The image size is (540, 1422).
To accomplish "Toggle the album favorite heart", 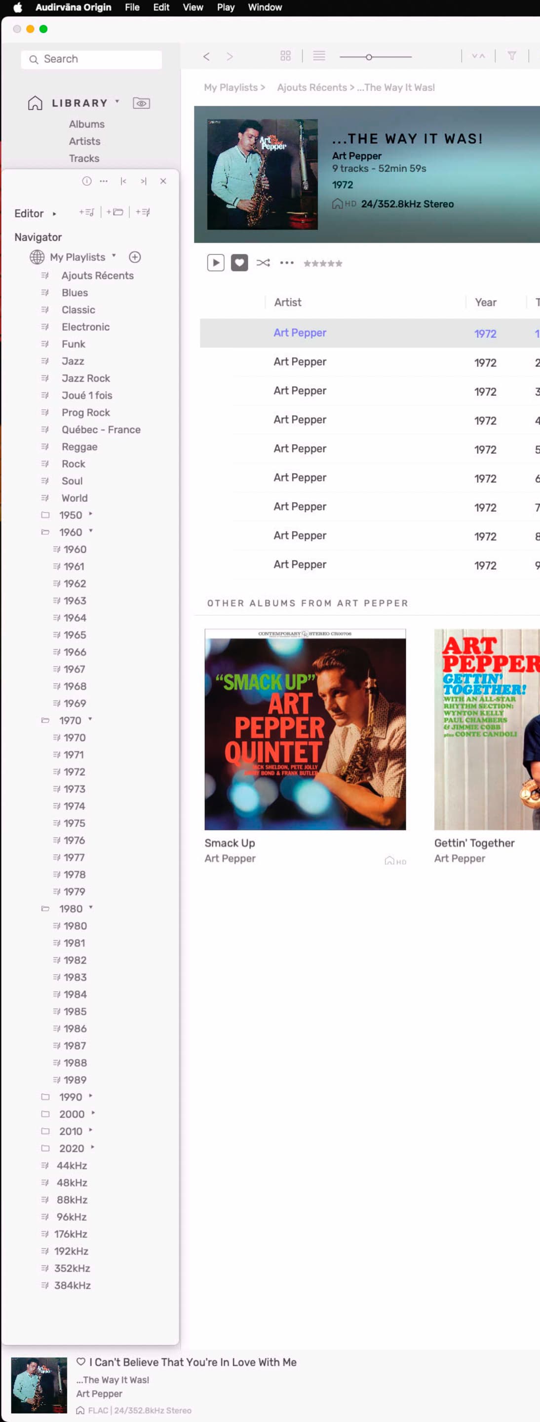I will coord(239,263).
